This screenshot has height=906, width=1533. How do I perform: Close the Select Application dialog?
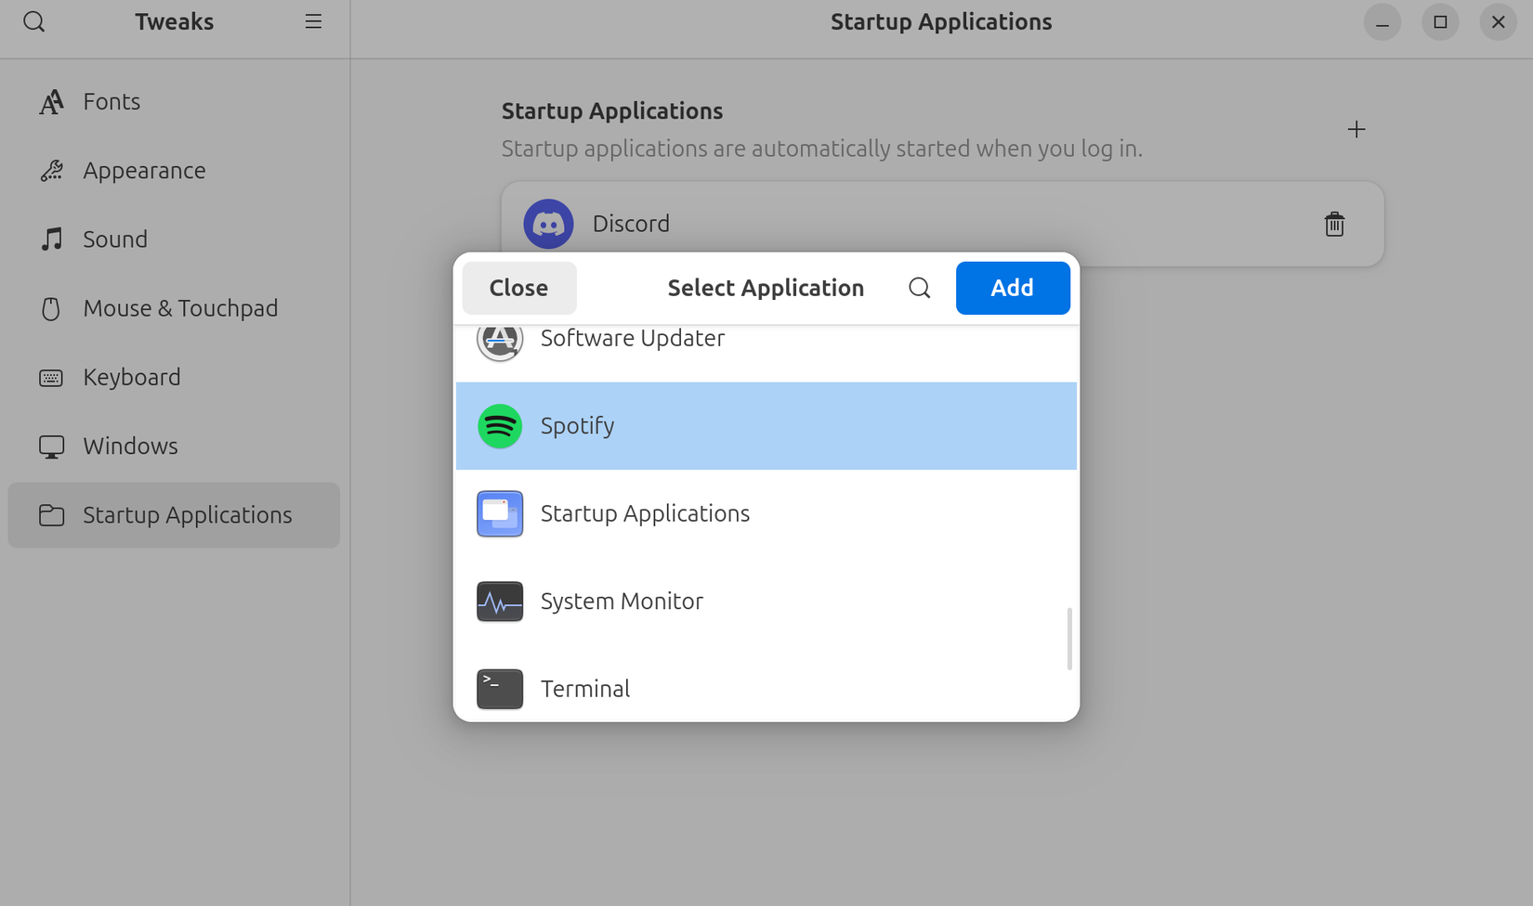click(518, 288)
